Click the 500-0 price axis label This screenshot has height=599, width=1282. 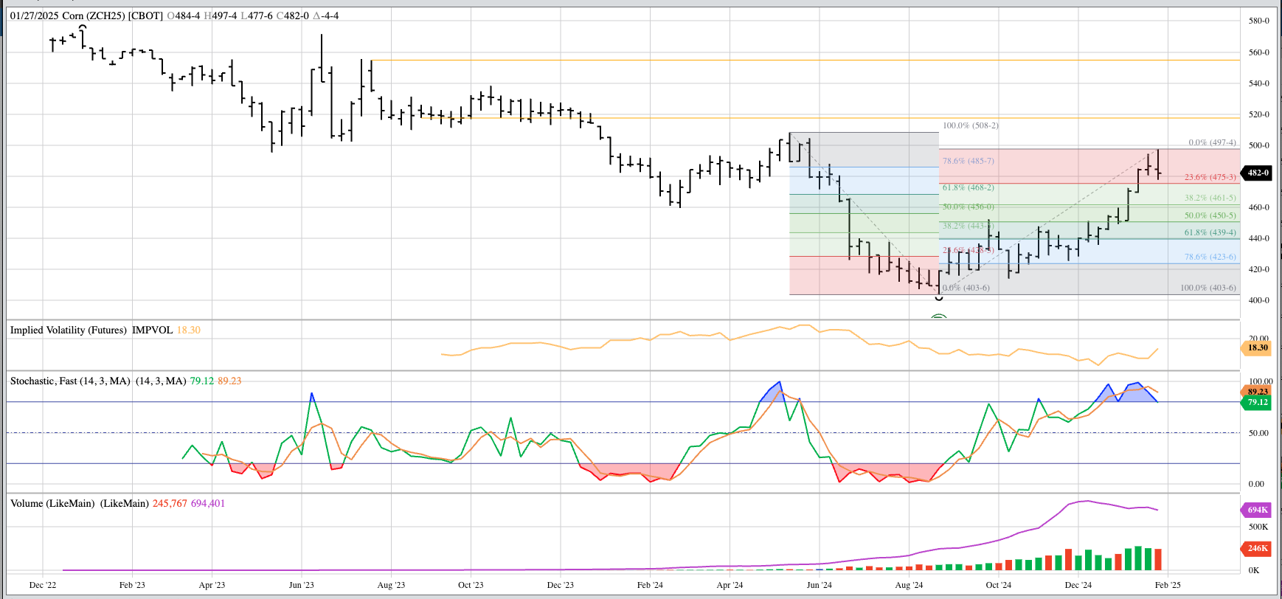(1258, 145)
